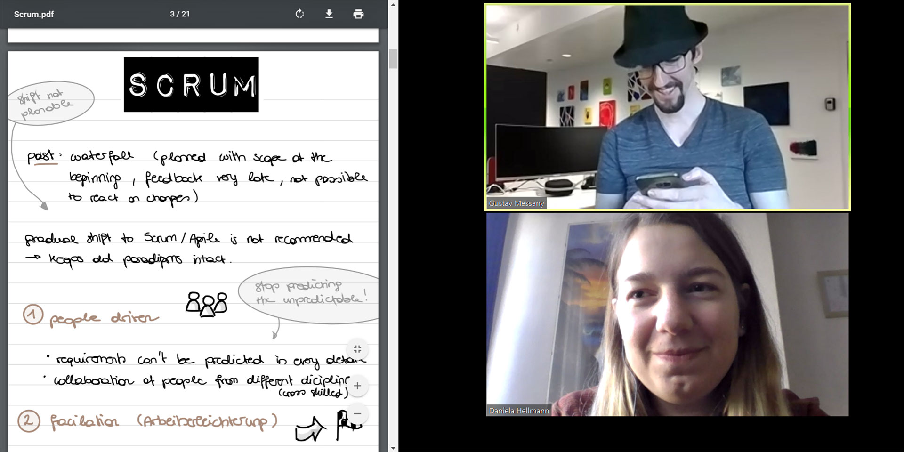Click the fit-to-page button
Viewport: 904px width, 452px height.
(357, 349)
